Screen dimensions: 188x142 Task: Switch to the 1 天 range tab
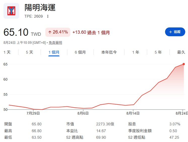click(7, 52)
